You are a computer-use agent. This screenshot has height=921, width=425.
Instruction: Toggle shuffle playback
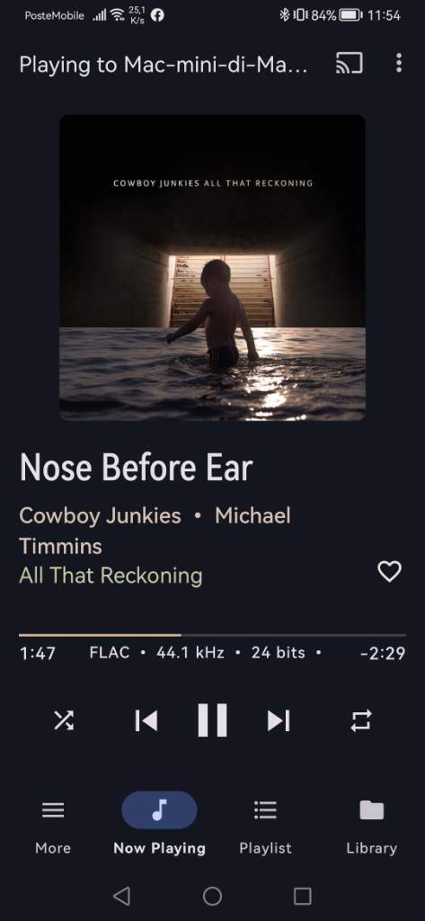point(64,720)
